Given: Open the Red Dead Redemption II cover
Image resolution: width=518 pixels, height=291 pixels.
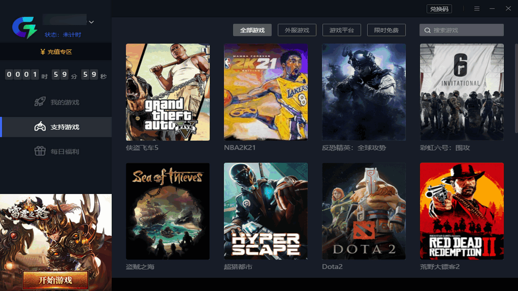Looking at the screenshot, I should [462, 211].
